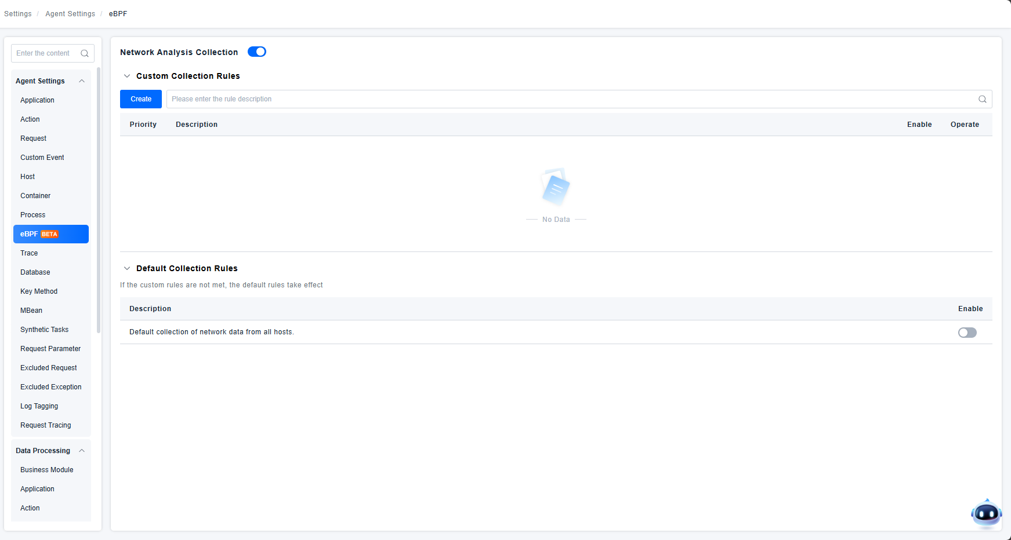1011x540 pixels.
Task: Collapse the Default Collection Rules section
Action: point(127,268)
